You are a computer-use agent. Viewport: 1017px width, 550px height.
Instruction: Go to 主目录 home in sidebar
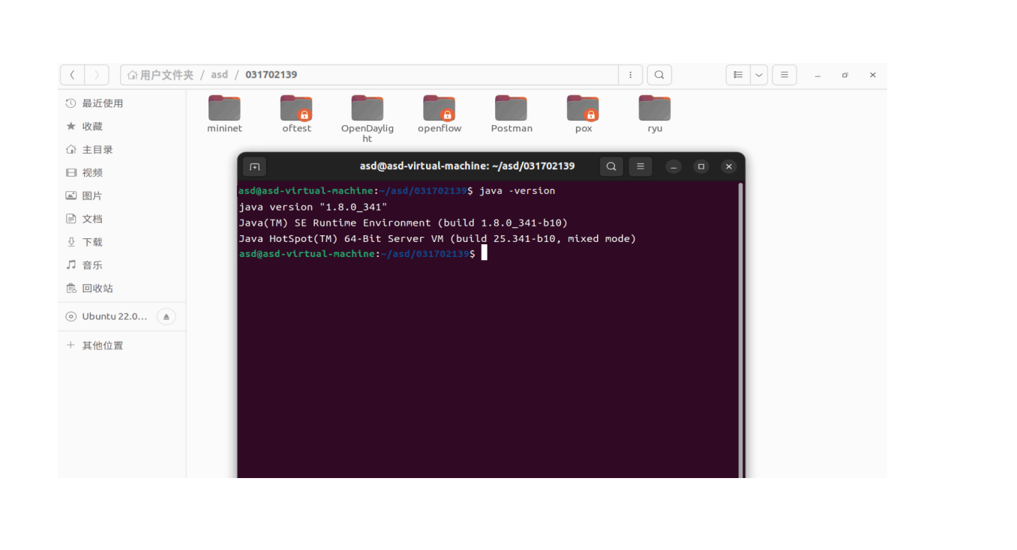121,150
